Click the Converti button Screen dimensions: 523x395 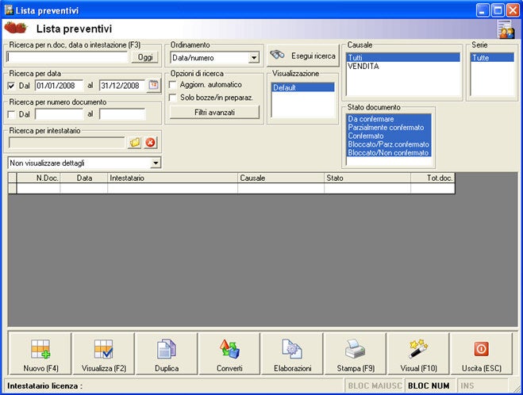(229, 354)
